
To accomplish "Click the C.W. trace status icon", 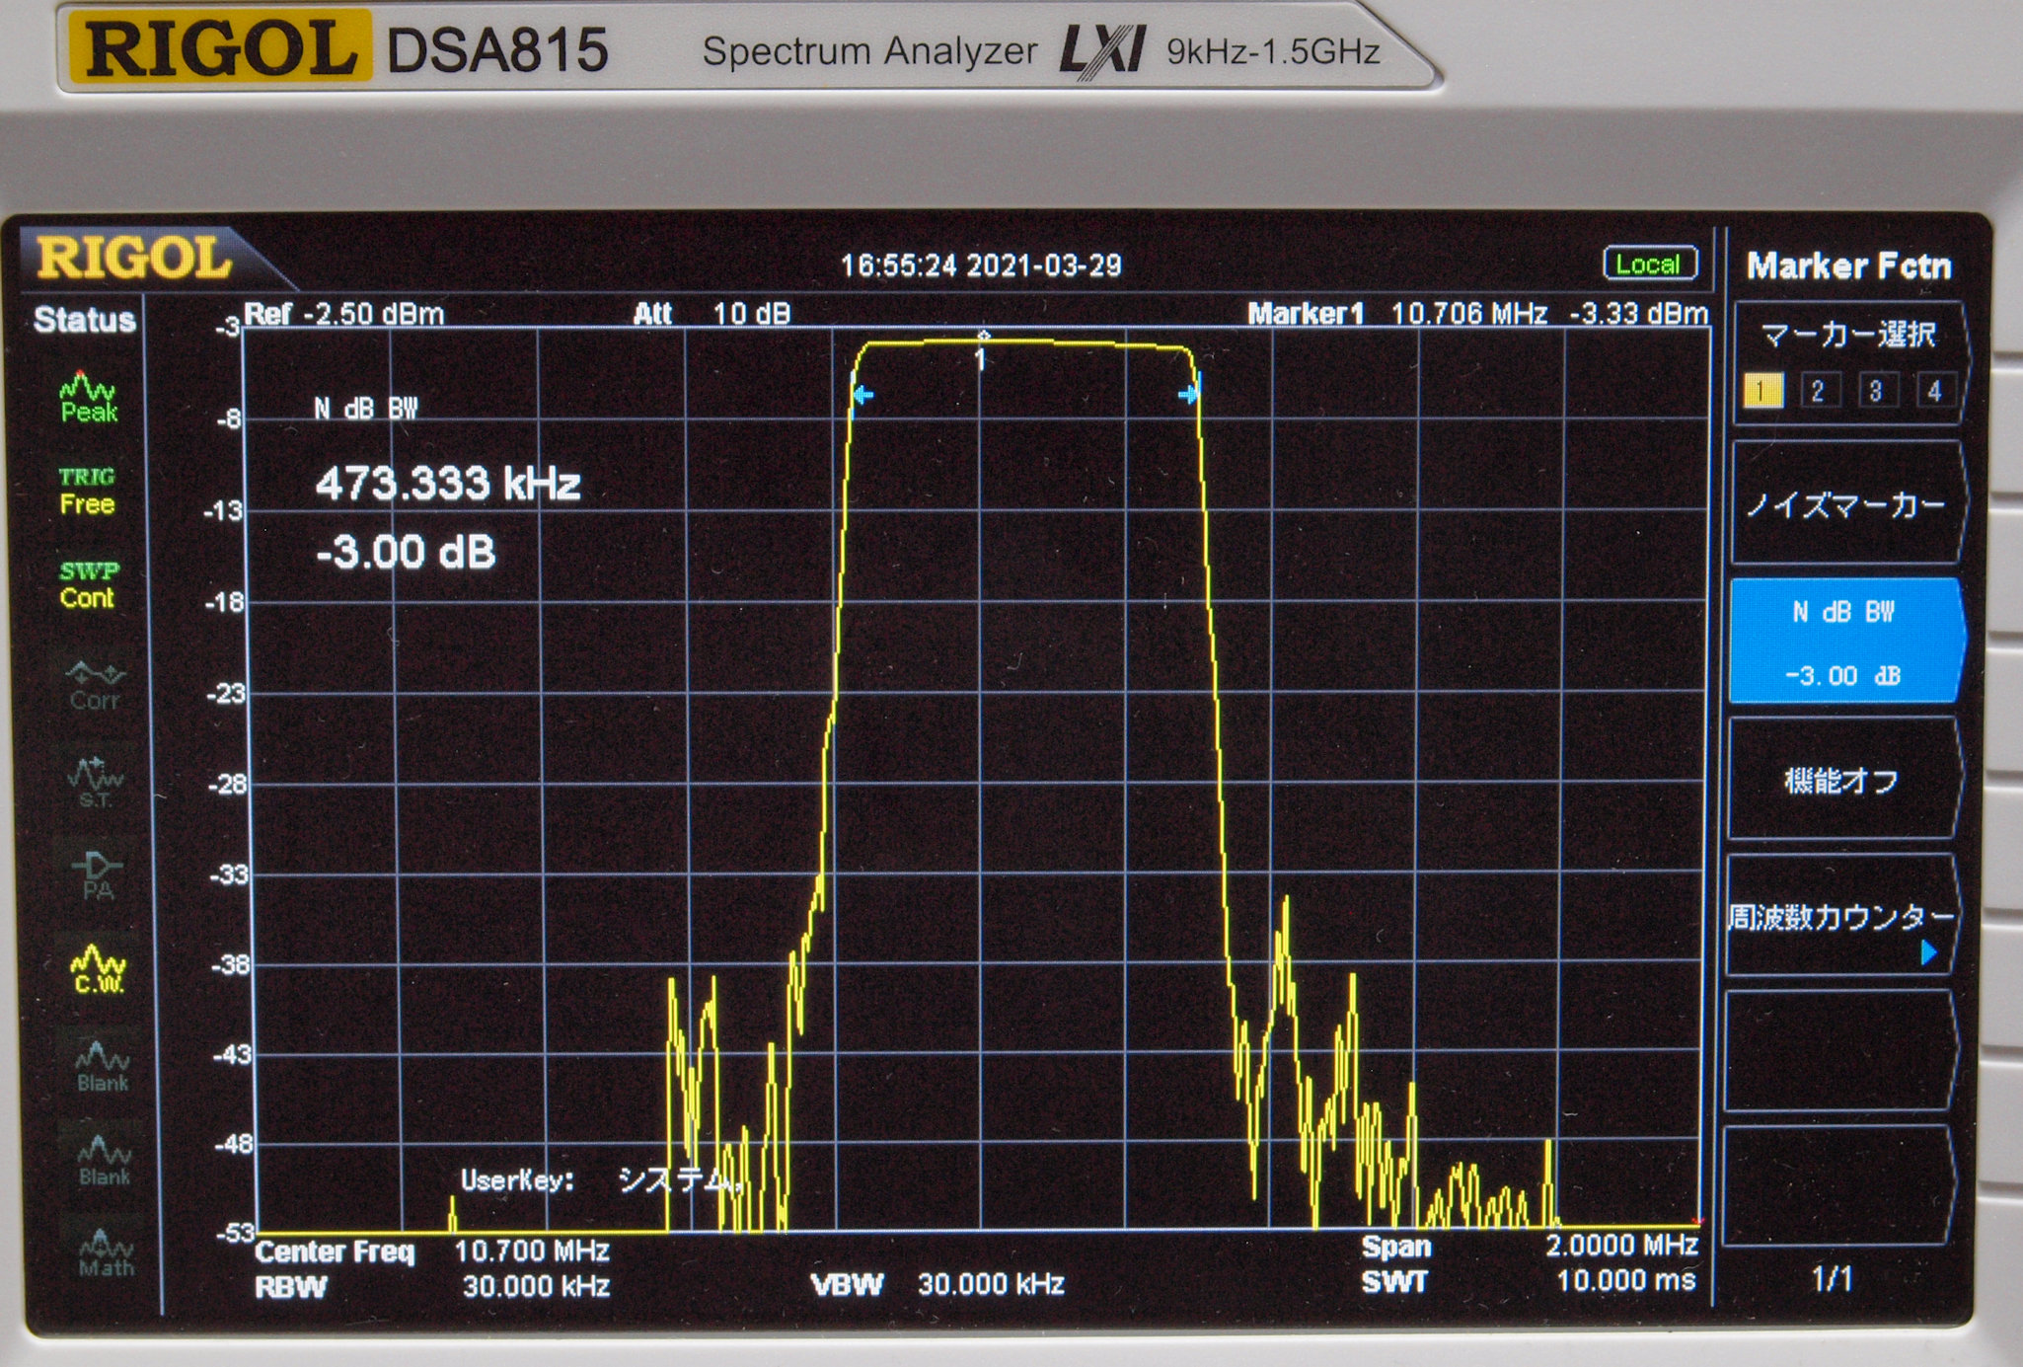I will click(x=98, y=969).
